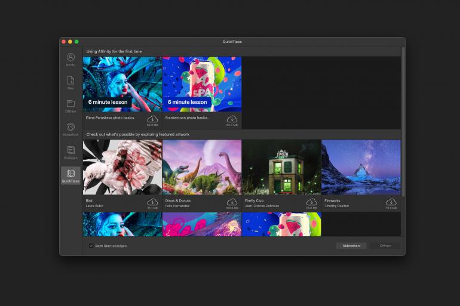This screenshot has height=306, width=460.
Task: Select the Firefly Club building thumbnail
Action: coord(281,167)
